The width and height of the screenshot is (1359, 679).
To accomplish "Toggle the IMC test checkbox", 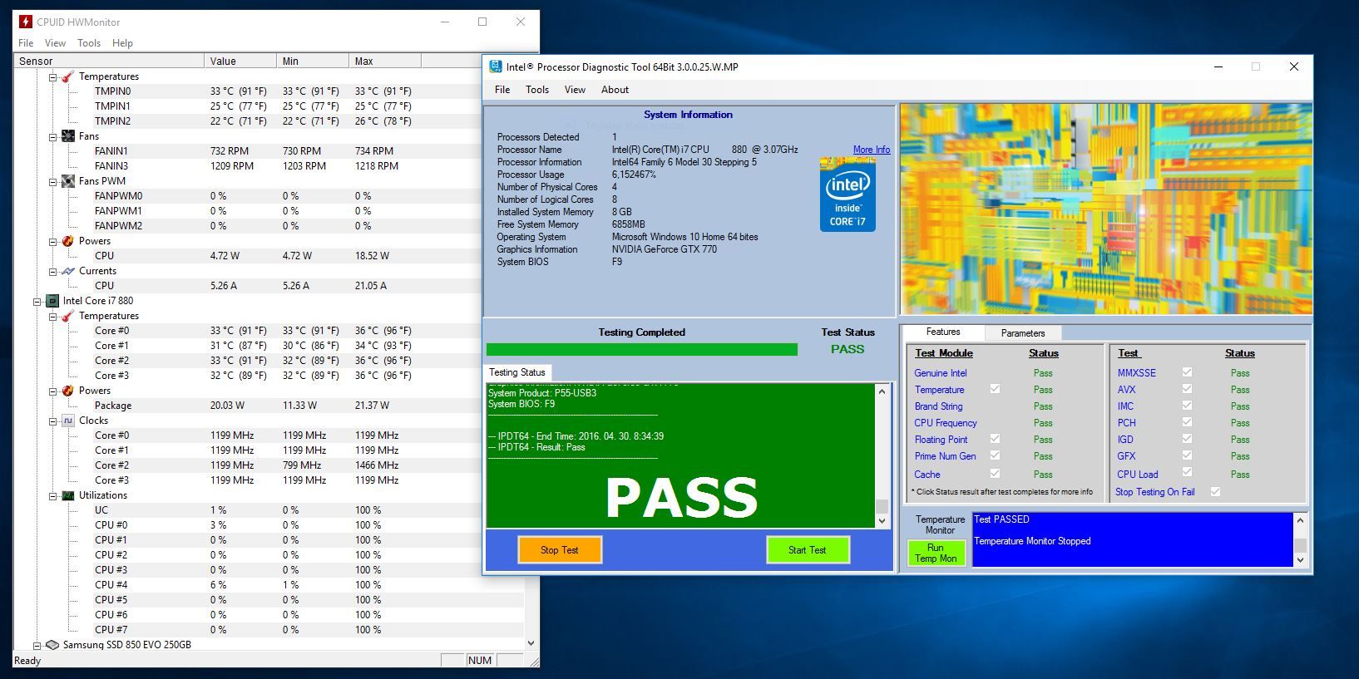I will (x=1187, y=406).
